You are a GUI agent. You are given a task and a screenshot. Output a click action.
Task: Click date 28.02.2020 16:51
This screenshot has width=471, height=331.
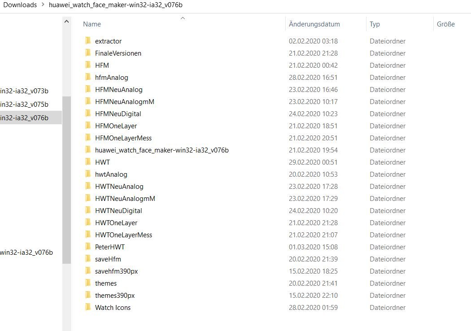[313, 78]
